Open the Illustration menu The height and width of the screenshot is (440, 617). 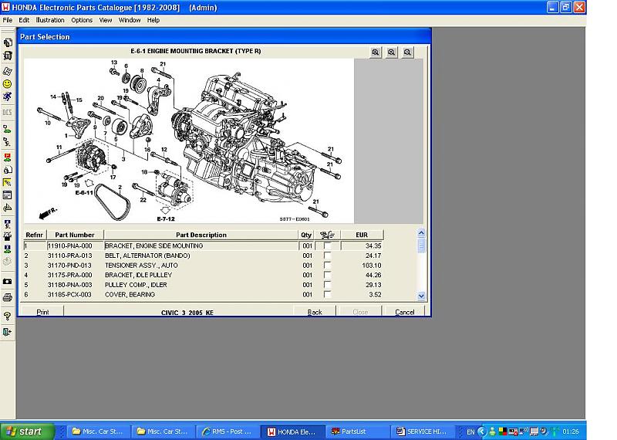coord(50,20)
